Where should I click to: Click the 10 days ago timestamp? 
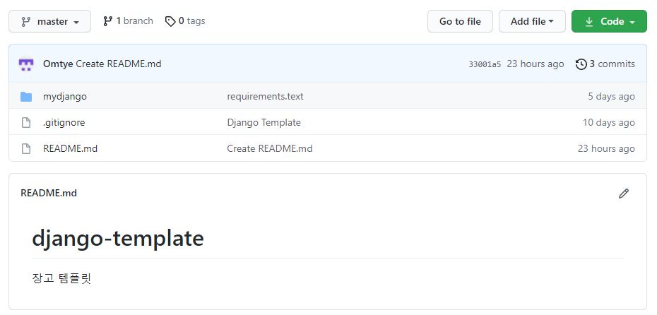(609, 123)
